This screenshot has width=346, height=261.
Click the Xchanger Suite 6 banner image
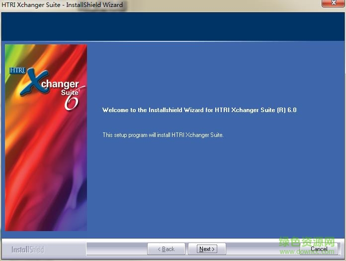coord(46,137)
